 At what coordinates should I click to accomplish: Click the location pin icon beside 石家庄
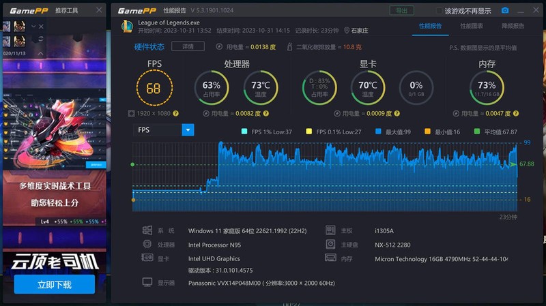[x=347, y=31]
